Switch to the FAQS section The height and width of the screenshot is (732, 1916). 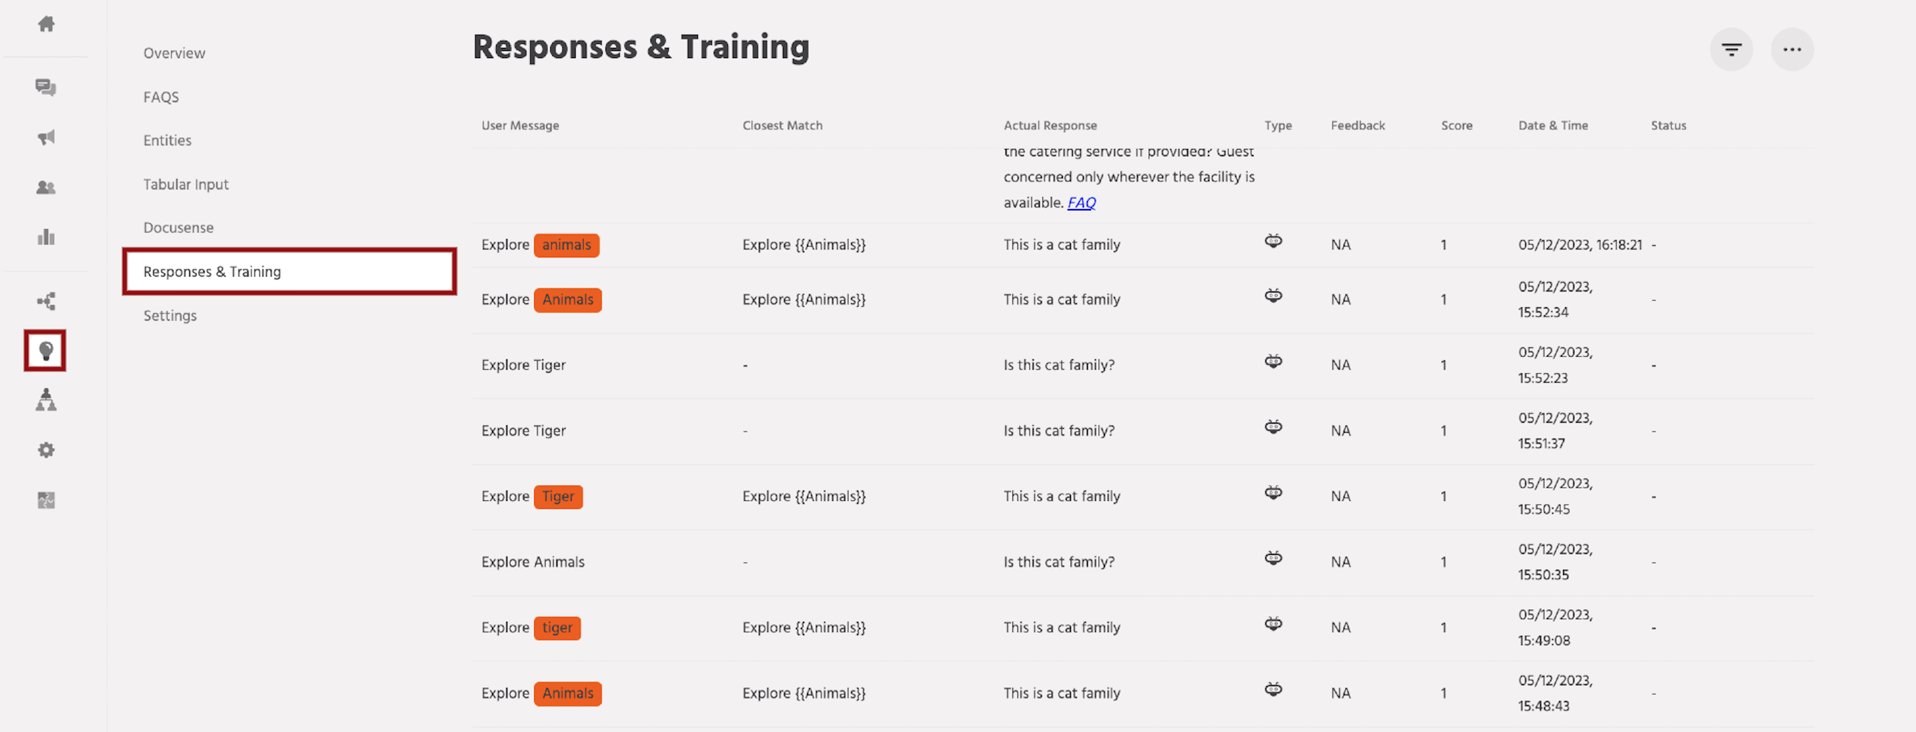[x=160, y=97]
